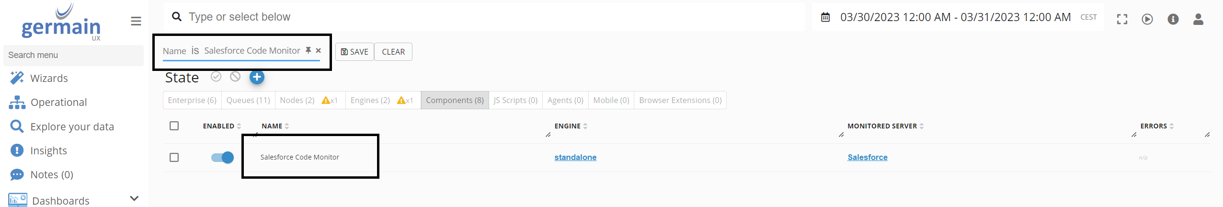The height and width of the screenshot is (207, 1223).
Task: Click the hamburger menu collapse icon
Action: tap(136, 21)
